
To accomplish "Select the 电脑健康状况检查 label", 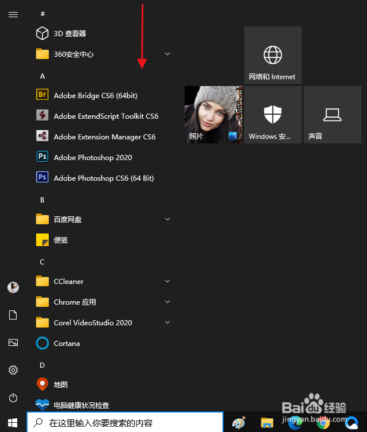I will [x=81, y=405].
